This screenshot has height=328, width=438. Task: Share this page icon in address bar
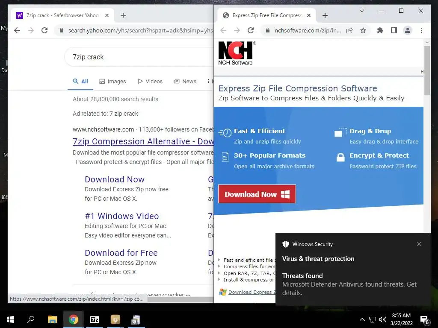coord(349,30)
